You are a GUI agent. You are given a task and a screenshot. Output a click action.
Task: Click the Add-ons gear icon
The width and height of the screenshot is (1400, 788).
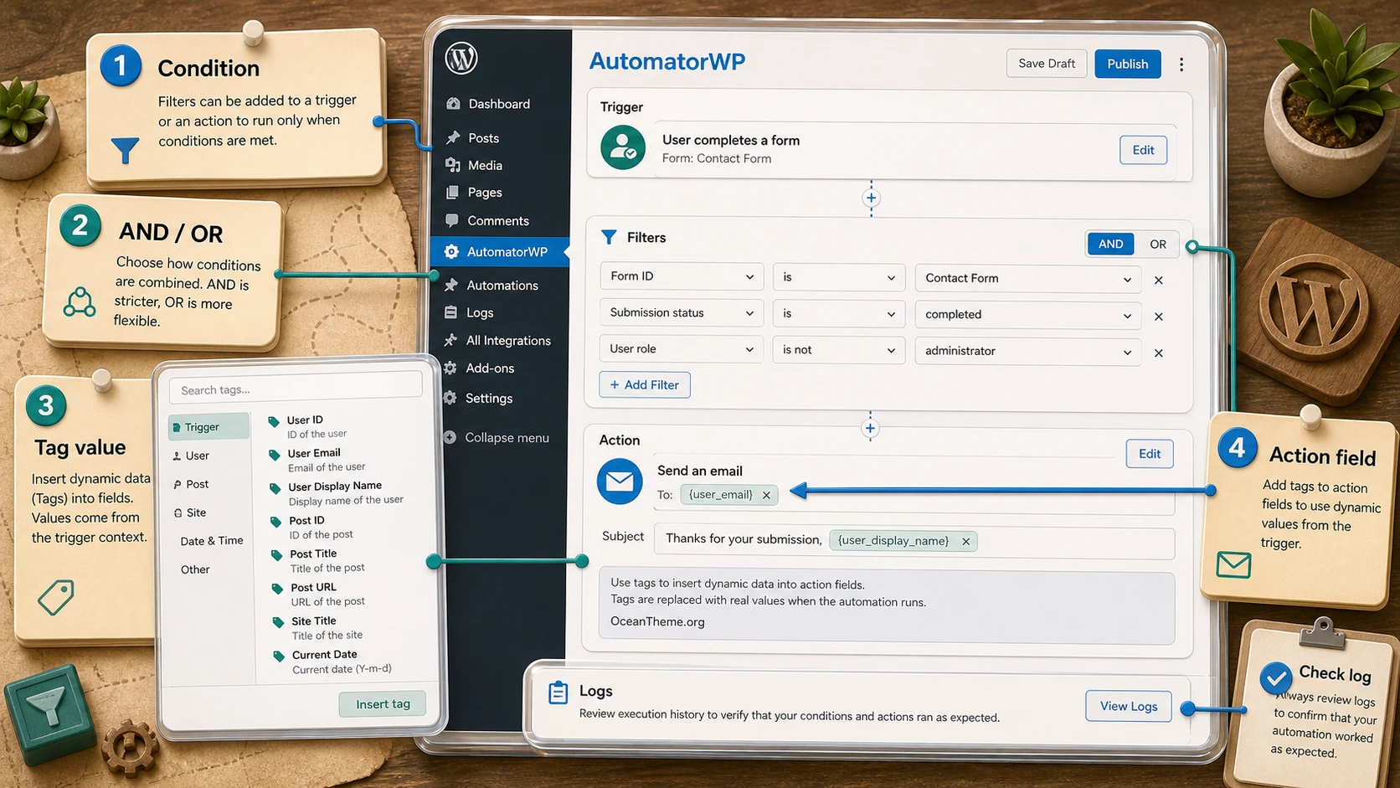[450, 368]
